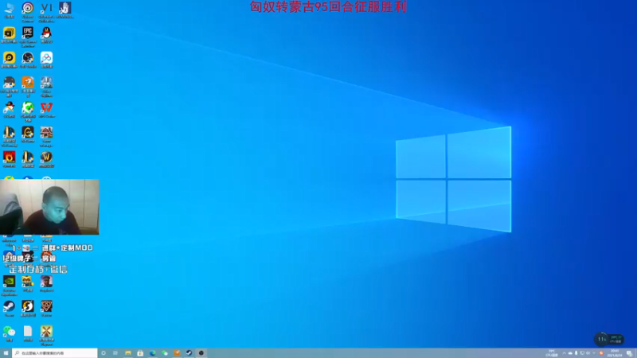Switch to OBS black circle taskbar icon
The height and width of the screenshot is (358, 637).
pos(201,353)
